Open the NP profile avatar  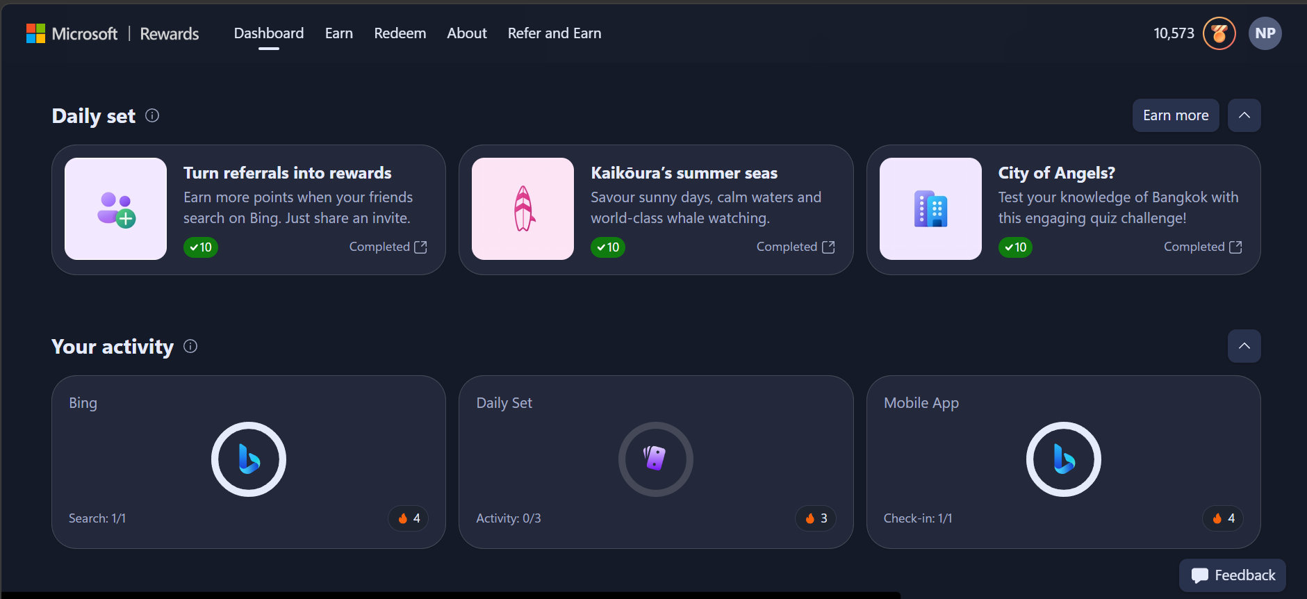[1265, 33]
